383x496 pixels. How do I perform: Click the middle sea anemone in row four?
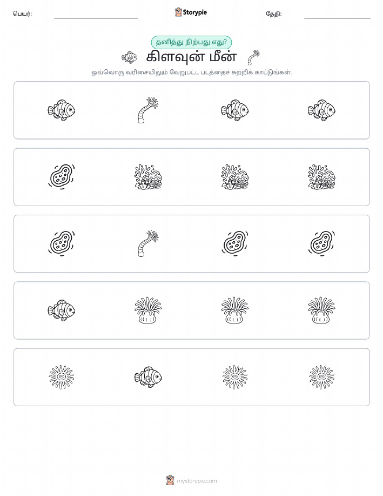(x=235, y=310)
